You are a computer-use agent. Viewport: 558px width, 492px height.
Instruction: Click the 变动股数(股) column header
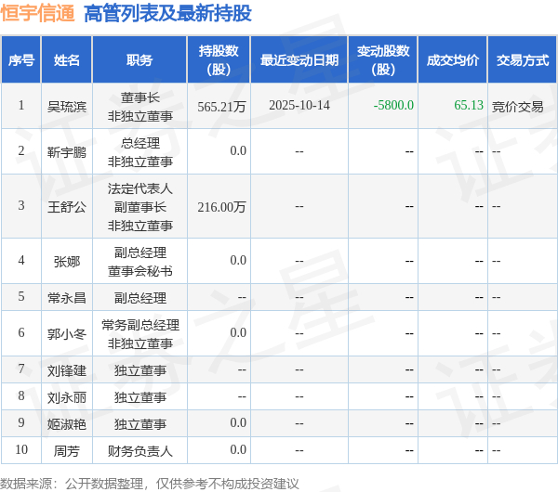(x=383, y=60)
